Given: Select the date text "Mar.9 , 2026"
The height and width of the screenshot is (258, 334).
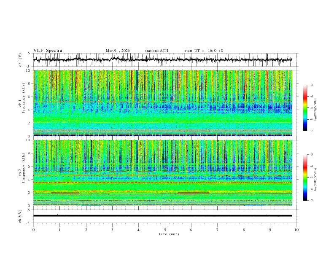Looking at the screenshot, I should coord(118,51).
